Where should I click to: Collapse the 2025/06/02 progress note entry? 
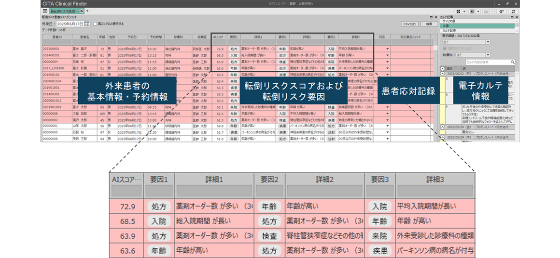coord(443,73)
